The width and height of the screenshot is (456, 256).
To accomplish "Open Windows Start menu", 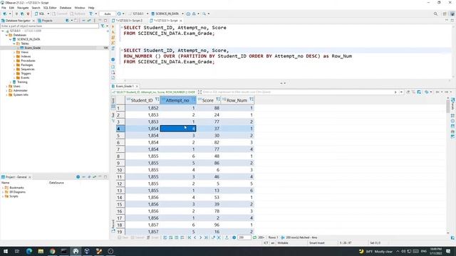I will 5,251.
